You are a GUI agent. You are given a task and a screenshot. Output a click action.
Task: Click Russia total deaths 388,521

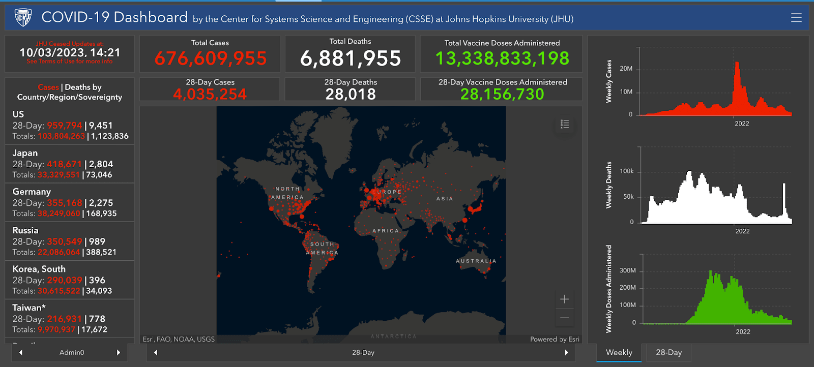click(101, 252)
